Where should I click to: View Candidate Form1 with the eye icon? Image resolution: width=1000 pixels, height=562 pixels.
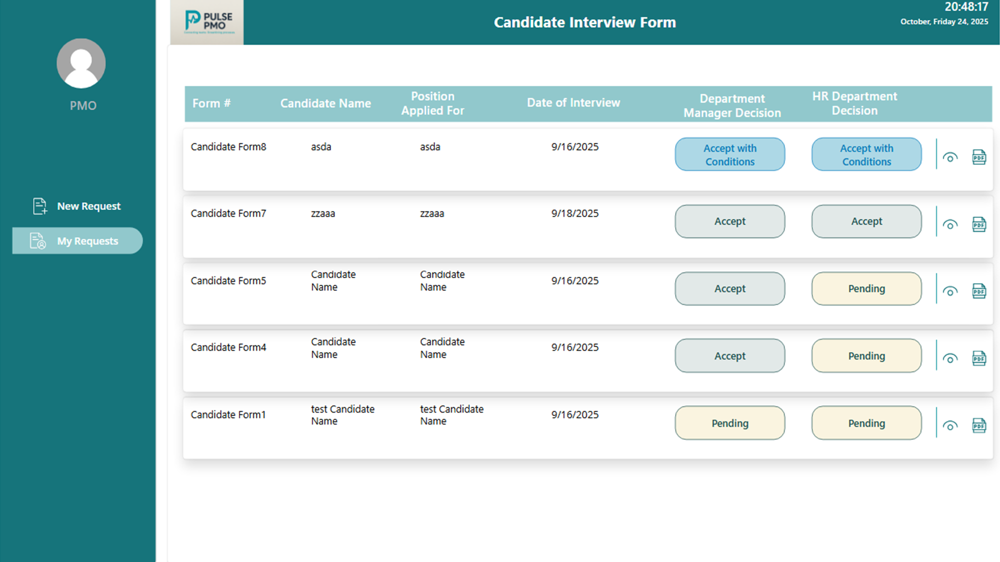[x=950, y=426]
